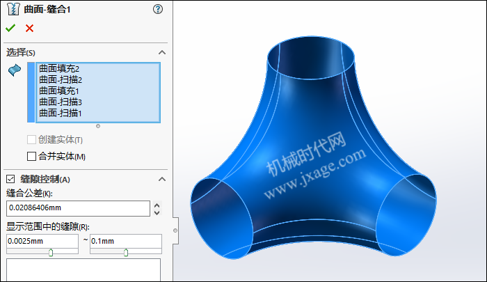
Task: Click the top circular opening of the model
Action: (311, 58)
